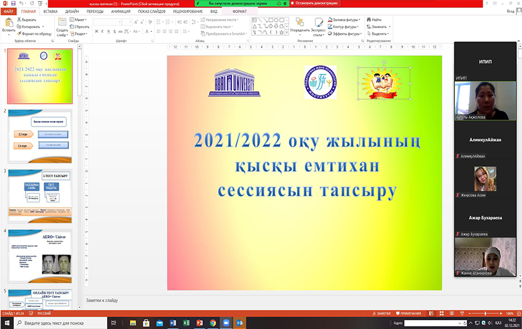The height and width of the screenshot is (329, 522).
Task: Switch to the Вставка (Insert) tab
Action: (x=51, y=11)
